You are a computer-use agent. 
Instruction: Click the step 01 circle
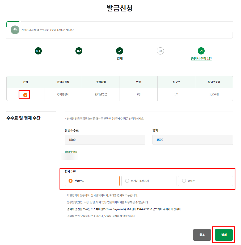click(x=38, y=51)
